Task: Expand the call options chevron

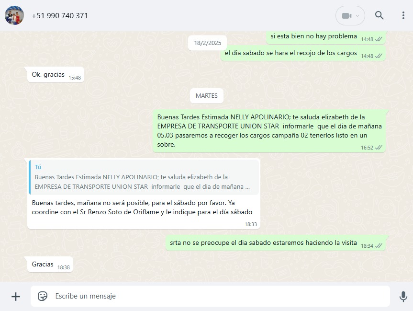Action: coord(357,16)
